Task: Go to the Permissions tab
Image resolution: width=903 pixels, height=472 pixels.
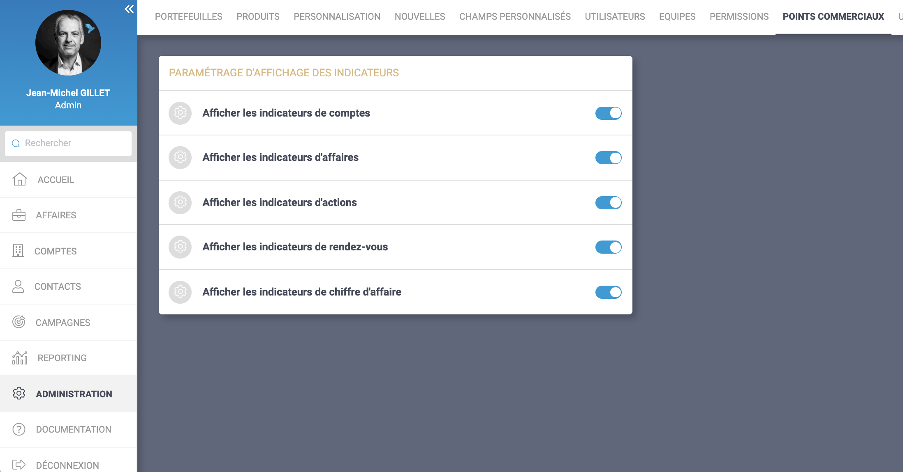Action: click(739, 17)
